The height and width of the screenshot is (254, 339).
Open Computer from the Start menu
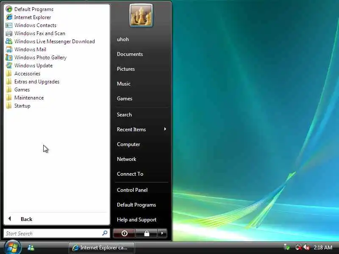[x=128, y=144]
